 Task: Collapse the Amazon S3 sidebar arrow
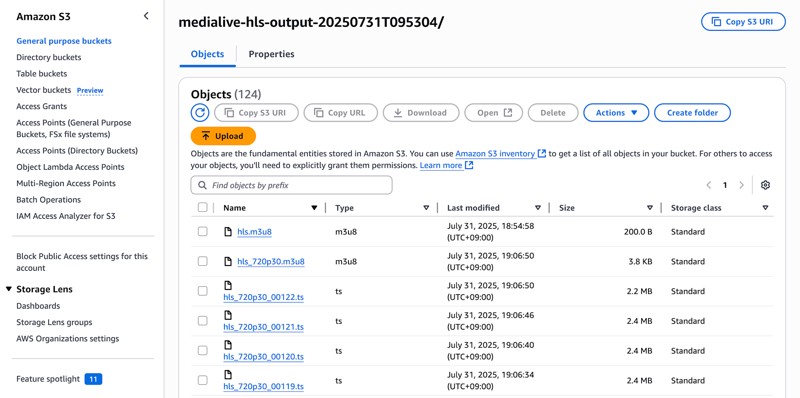click(x=146, y=16)
